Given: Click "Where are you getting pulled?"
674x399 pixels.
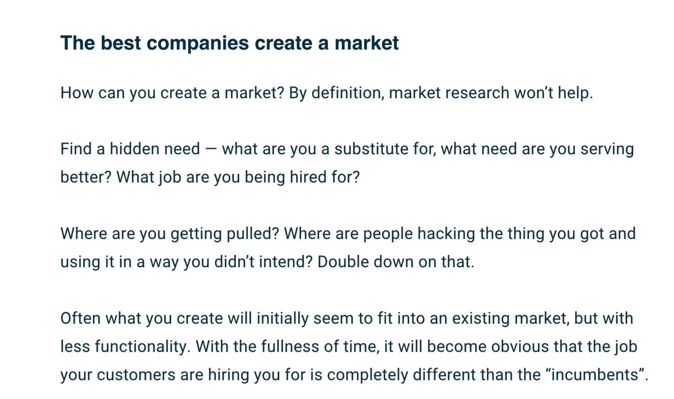Looking at the screenshot, I should pyautogui.click(x=170, y=234).
